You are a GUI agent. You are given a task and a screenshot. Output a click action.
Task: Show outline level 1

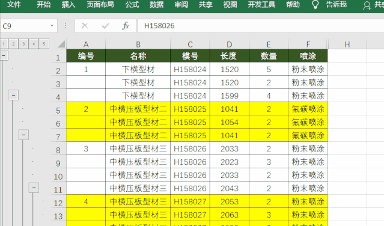coord(4,44)
